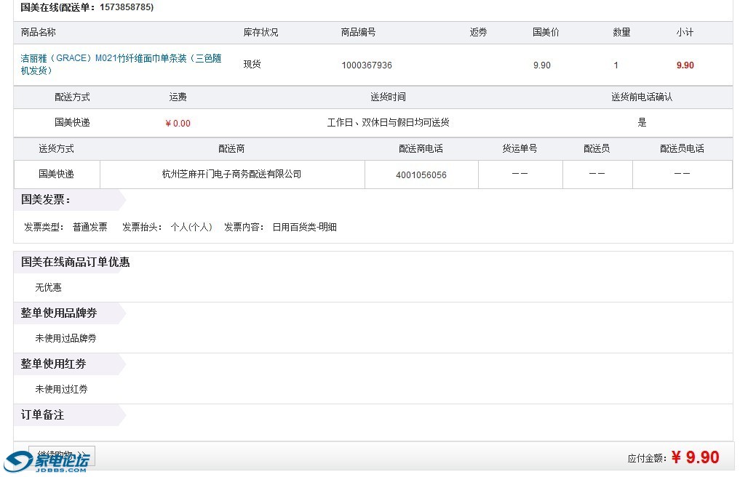The width and height of the screenshot is (756, 477).
Task: Click invoice content 日用百货类-明细
Action: point(305,227)
